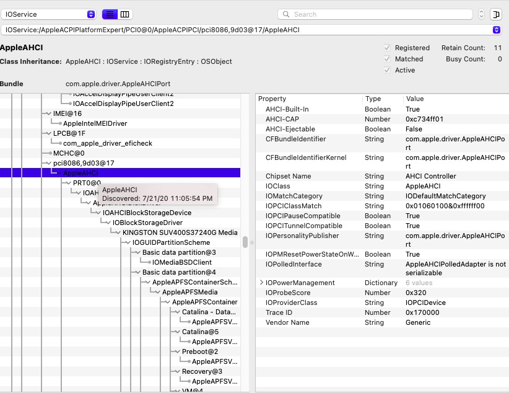The width and height of the screenshot is (509, 393).
Task: Collapse the PRT0@0 node
Action: pyautogui.click(x=68, y=183)
